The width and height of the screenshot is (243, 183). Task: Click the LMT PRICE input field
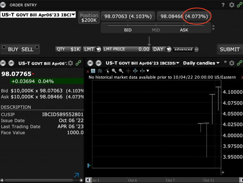[127, 49]
